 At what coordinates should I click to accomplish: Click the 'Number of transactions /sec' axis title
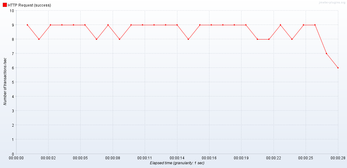(x=5, y=82)
